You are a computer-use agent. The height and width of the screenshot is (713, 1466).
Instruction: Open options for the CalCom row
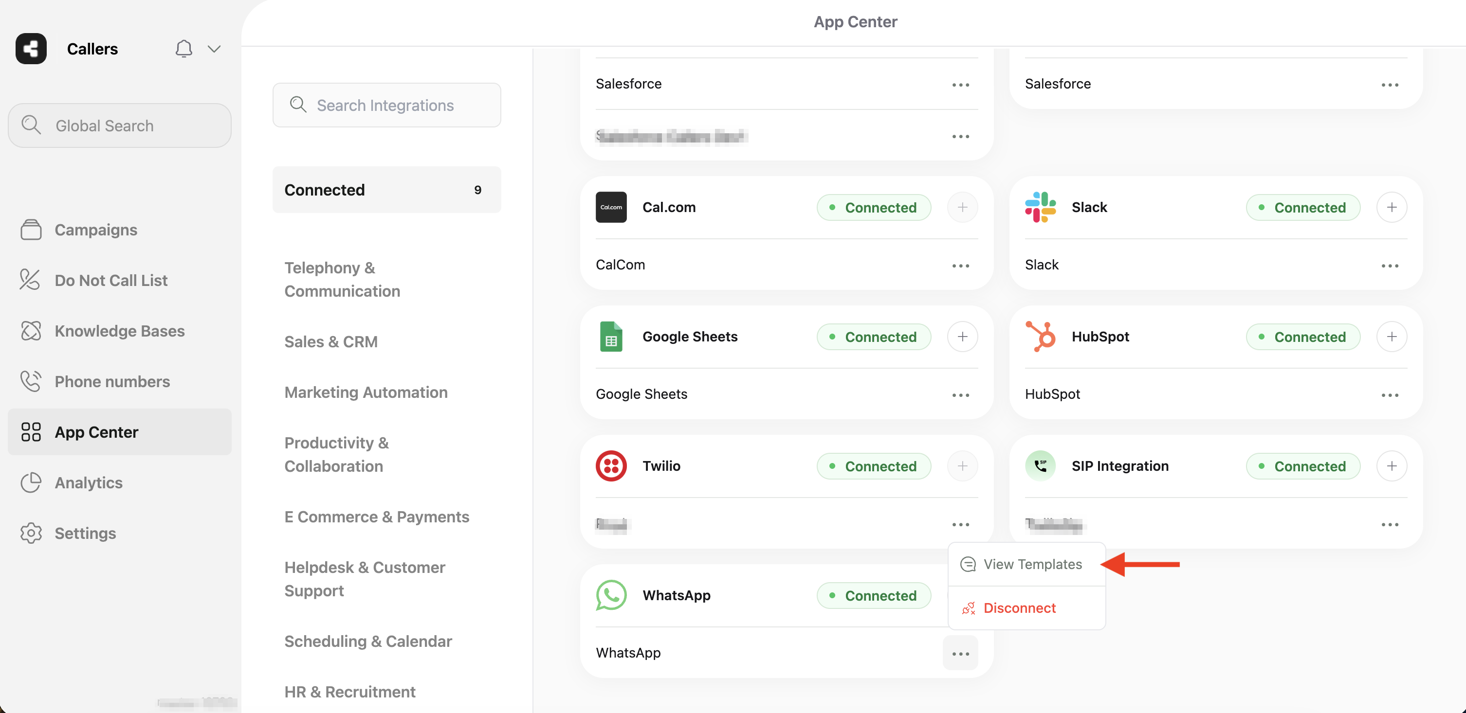[x=961, y=266]
